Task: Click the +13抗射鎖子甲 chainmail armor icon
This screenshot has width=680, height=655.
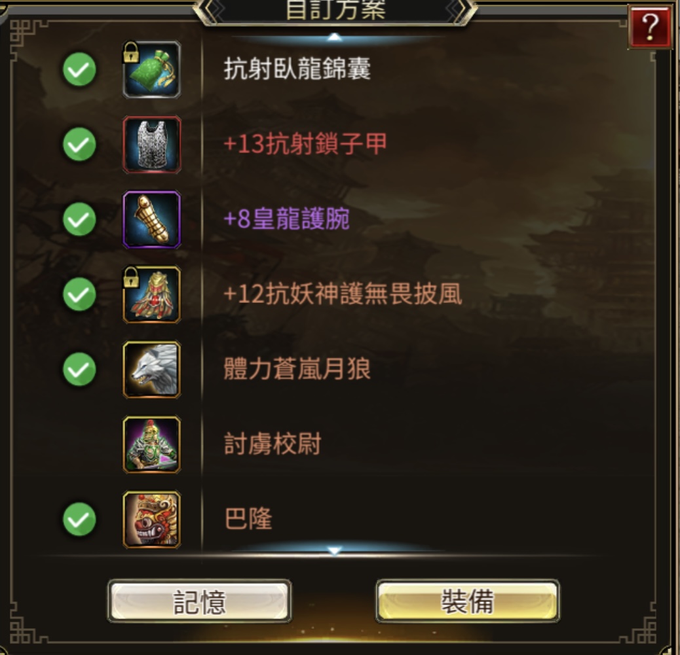Action: [x=152, y=145]
